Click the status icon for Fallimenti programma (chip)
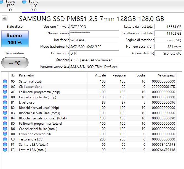 pos(5,92)
